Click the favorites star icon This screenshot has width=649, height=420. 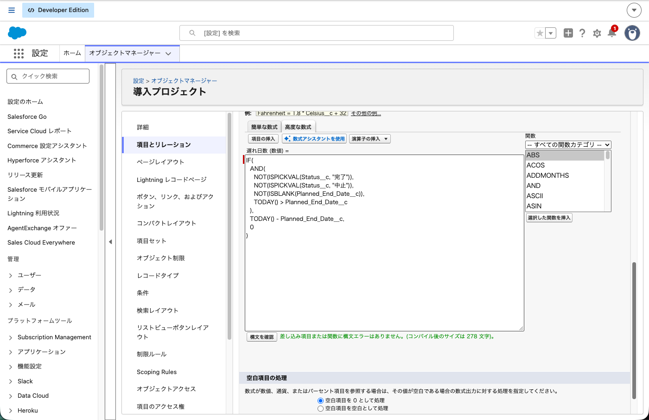pos(540,33)
